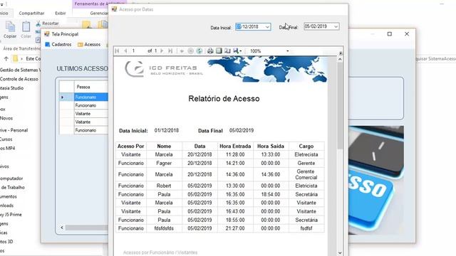Open Objetos 3D in Explorer sidebar

pos(6,242)
